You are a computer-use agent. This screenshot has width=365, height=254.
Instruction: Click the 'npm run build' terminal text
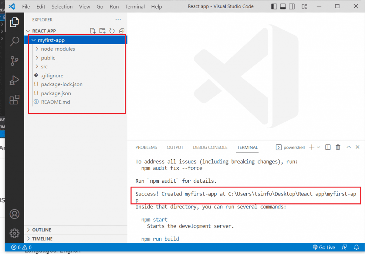click(x=160, y=239)
